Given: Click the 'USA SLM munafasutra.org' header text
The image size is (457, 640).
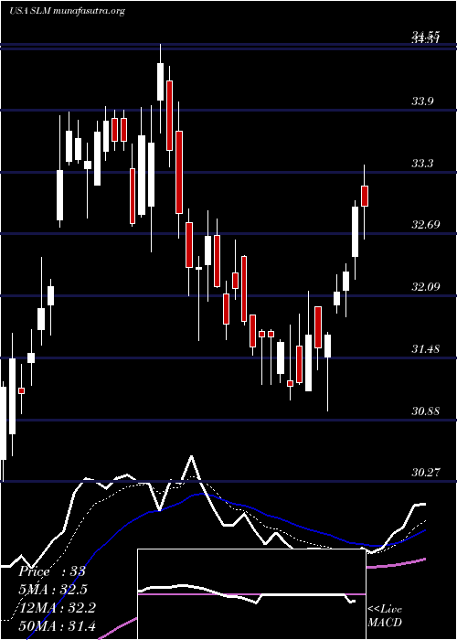Looking at the screenshot, I should tap(67, 11).
